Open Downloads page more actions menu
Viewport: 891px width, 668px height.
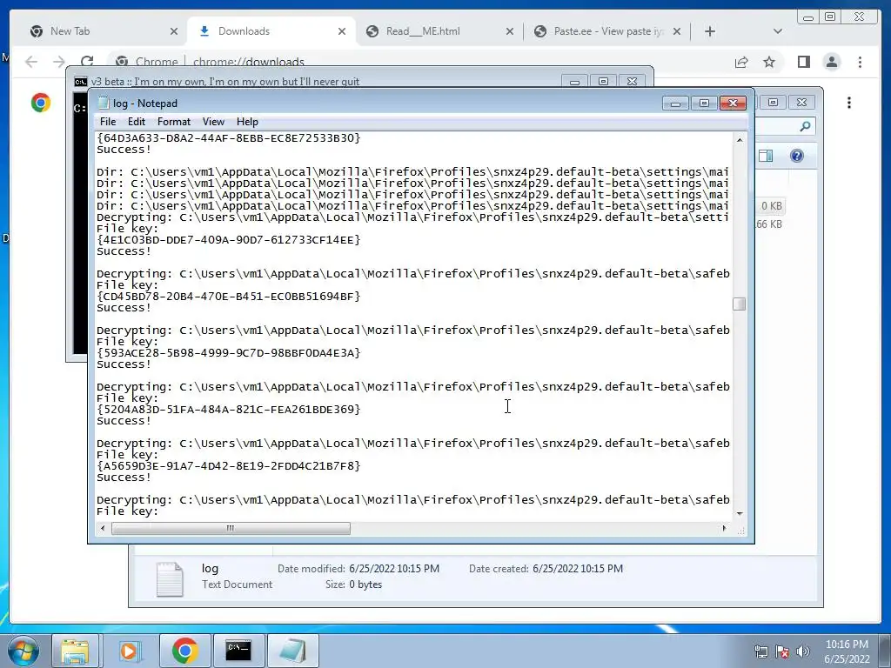point(849,103)
